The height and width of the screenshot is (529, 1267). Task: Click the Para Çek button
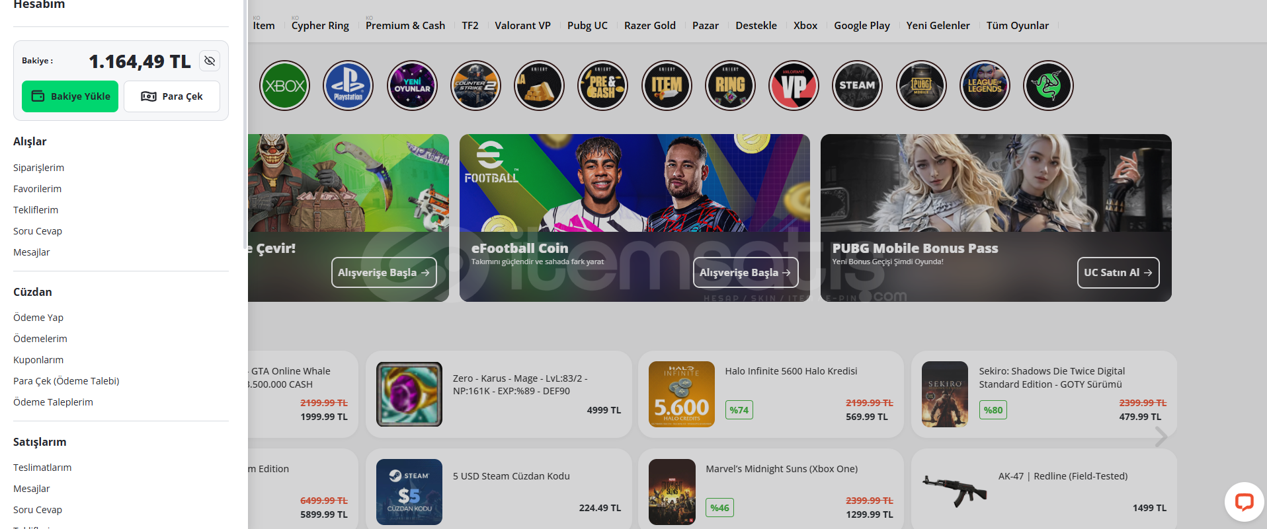(x=172, y=96)
